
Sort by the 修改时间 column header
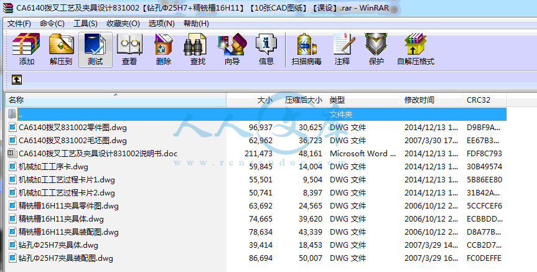[431, 100]
